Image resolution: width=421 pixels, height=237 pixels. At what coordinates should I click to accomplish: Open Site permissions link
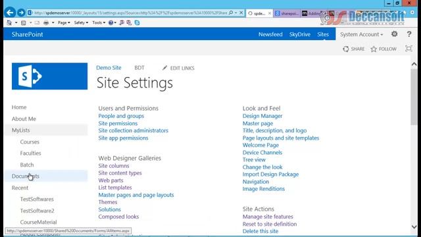click(x=118, y=123)
